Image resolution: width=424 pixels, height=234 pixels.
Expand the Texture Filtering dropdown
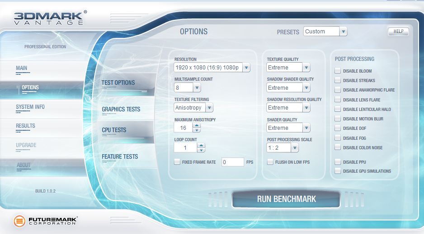[209, 108]
